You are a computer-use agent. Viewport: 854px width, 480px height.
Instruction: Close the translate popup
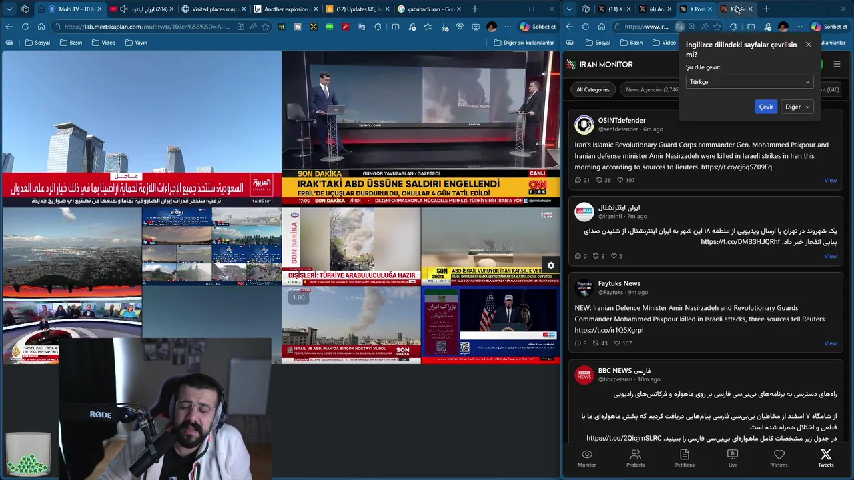coord(808,45)
